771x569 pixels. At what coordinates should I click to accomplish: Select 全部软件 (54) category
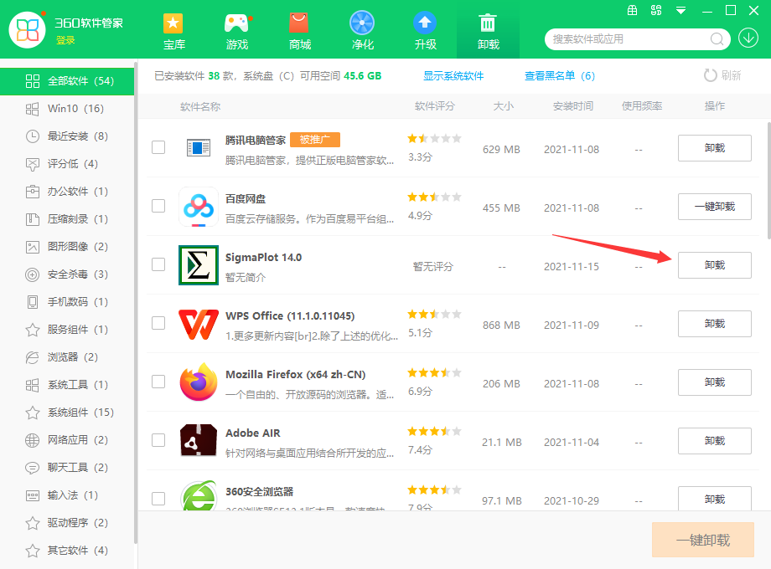click(x=67, y=81)
